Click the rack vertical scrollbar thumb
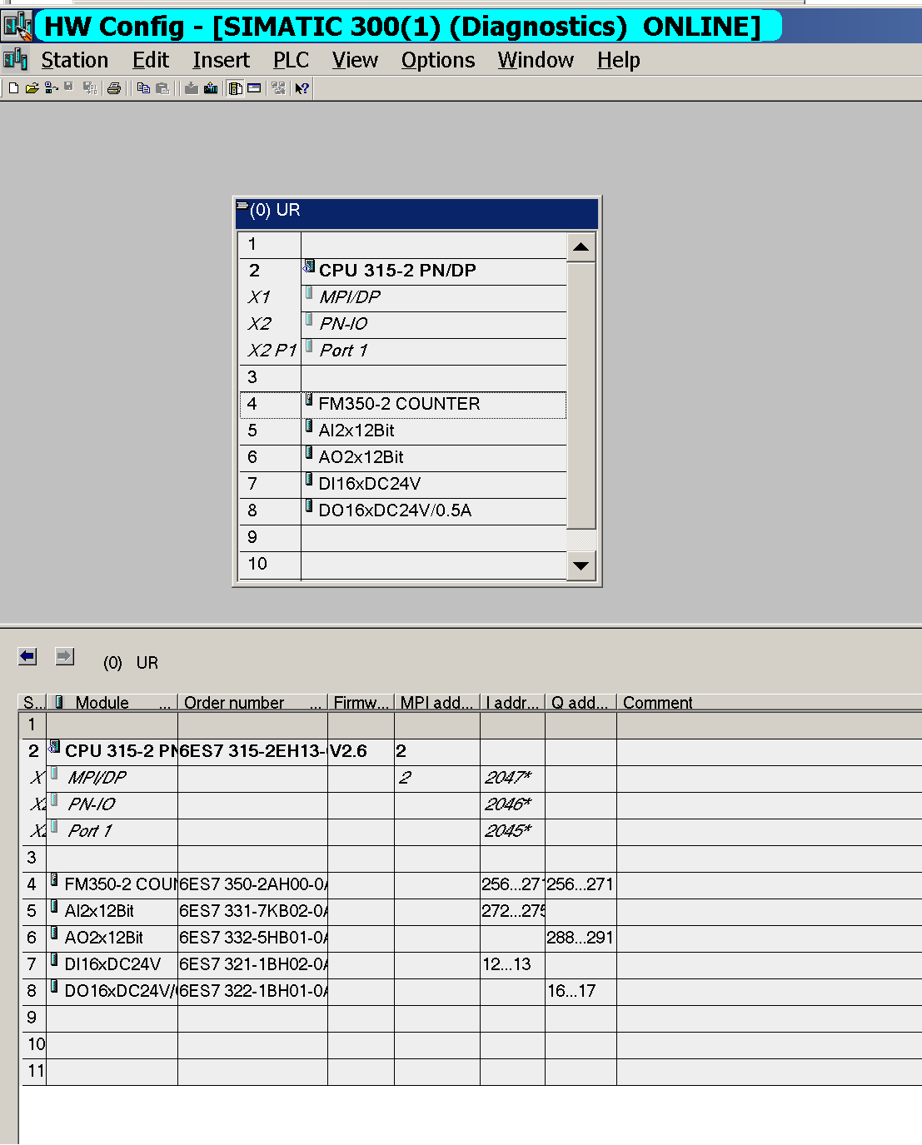The height and width of the screenshot is (1145, 922). tap(581, 396)
